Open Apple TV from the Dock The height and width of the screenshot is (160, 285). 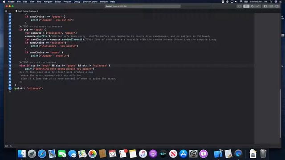163,154
